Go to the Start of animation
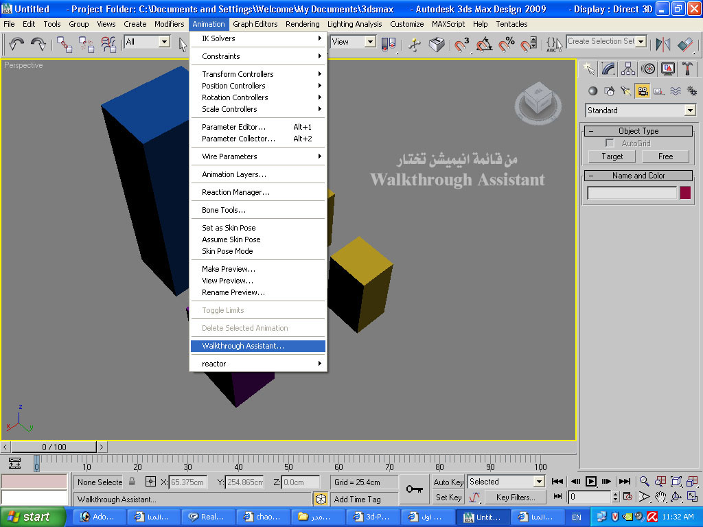Viewport: 703px width, 527px height. [557, 482]
